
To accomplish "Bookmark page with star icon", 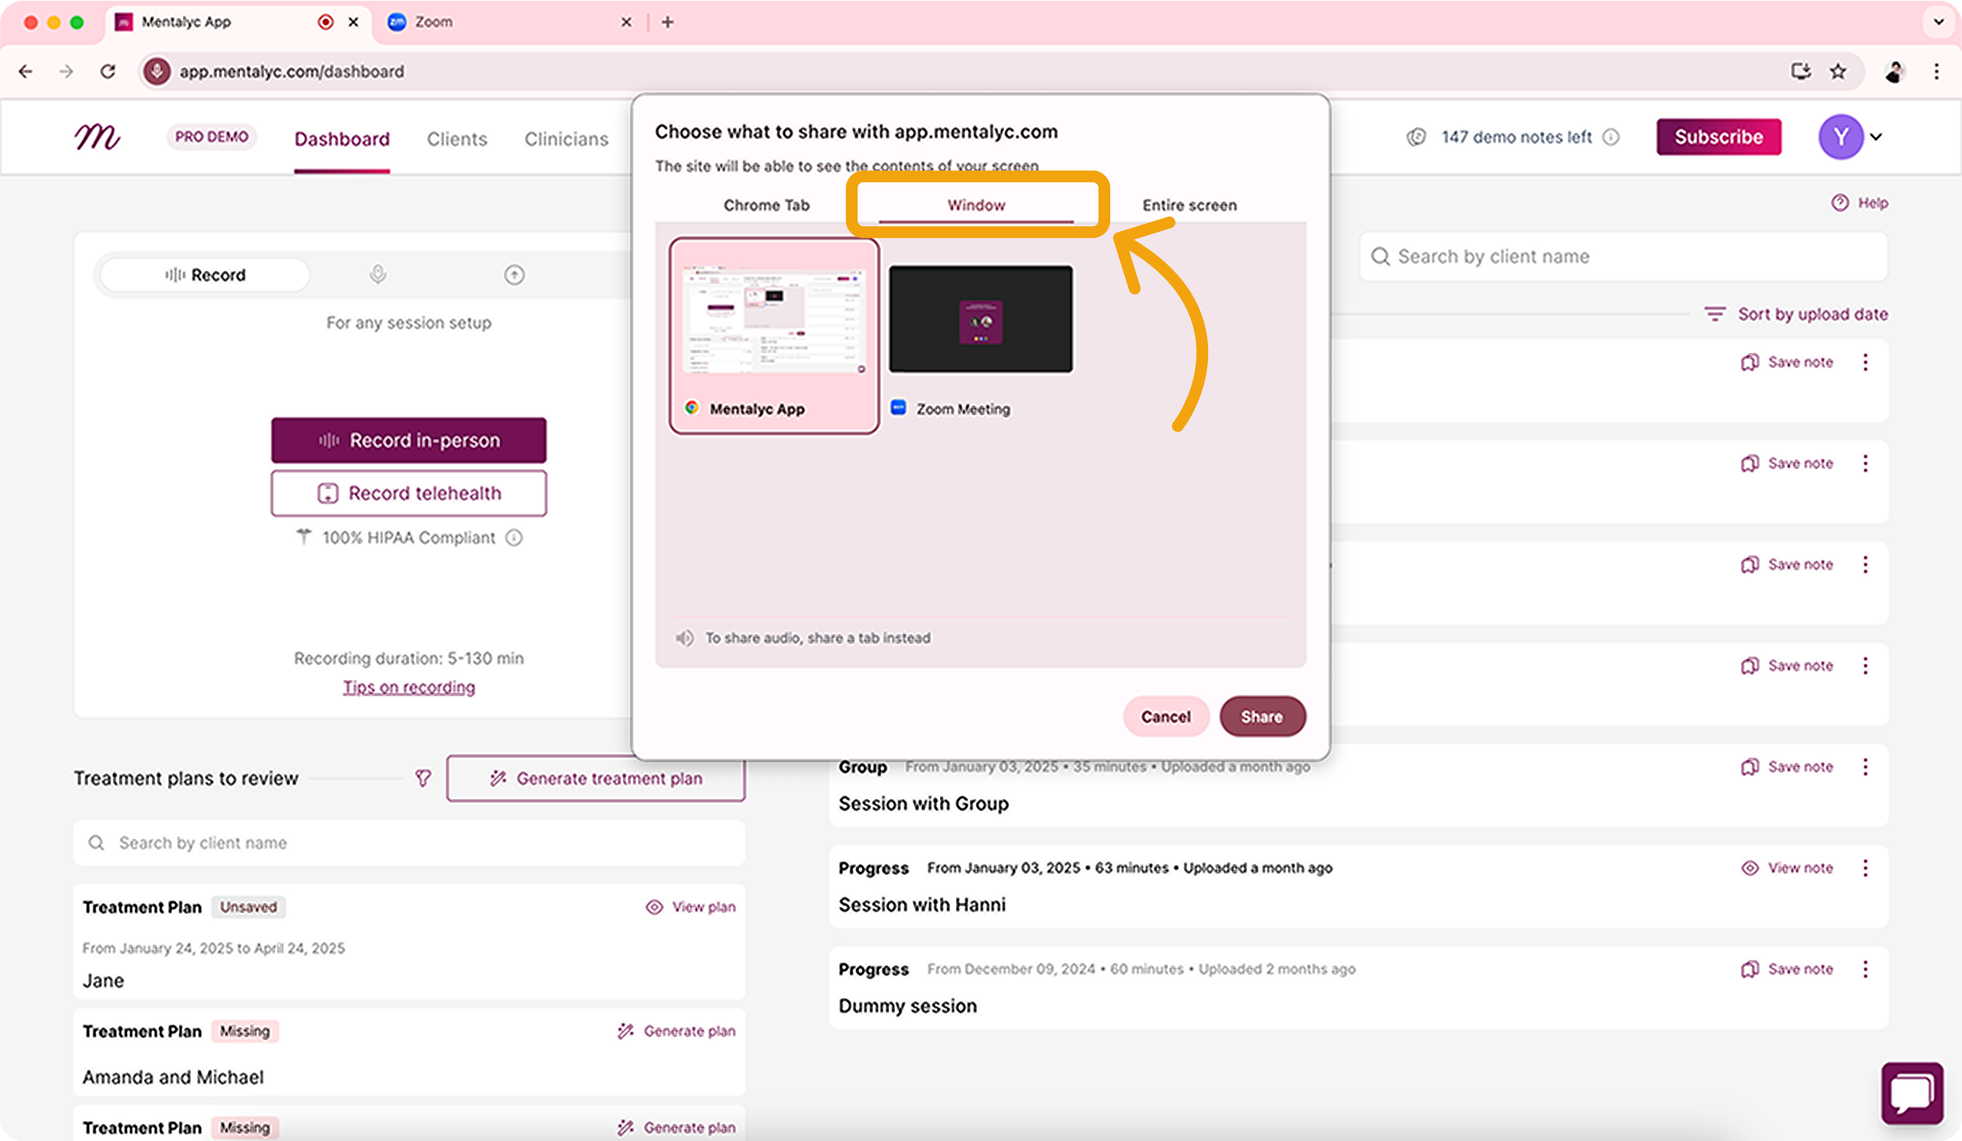I will [x=1838, y=72].
